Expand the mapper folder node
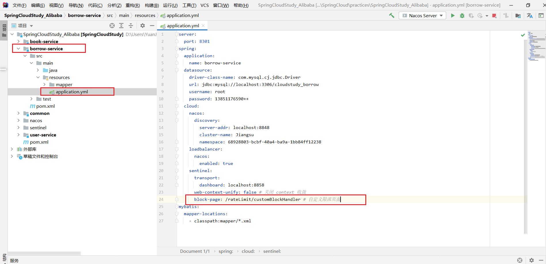 click(x=44, y=84)
